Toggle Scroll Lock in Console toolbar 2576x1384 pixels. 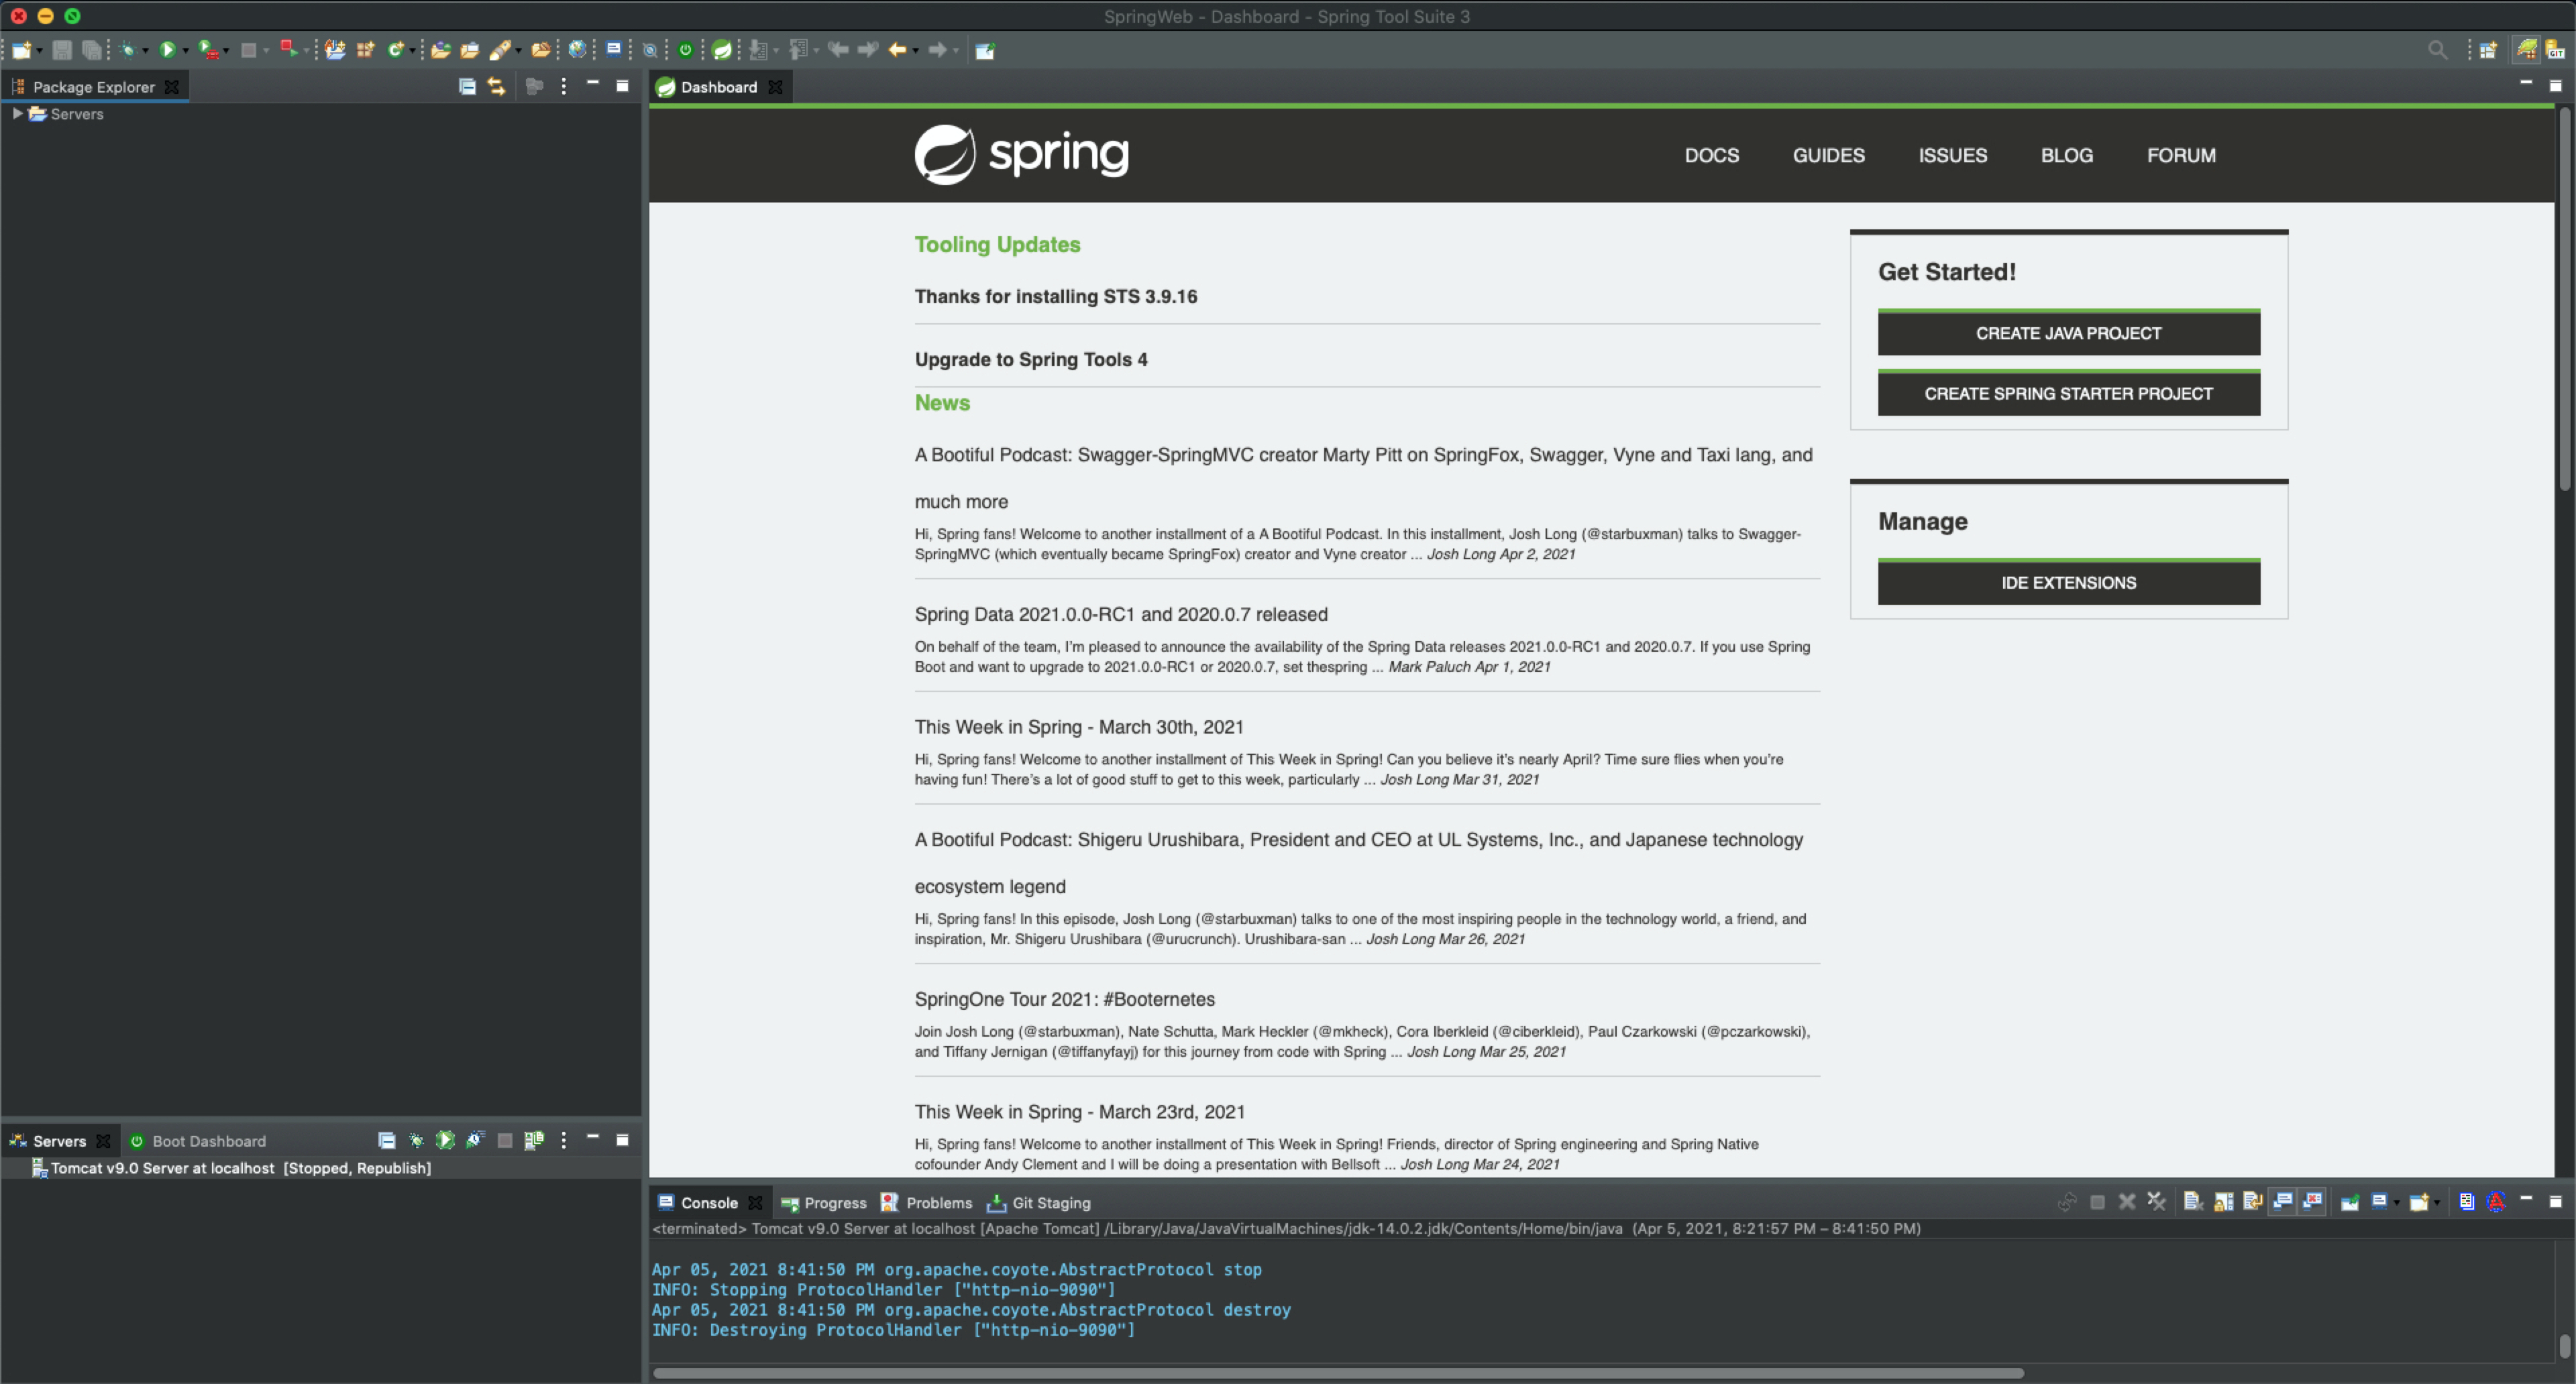2224,1202
